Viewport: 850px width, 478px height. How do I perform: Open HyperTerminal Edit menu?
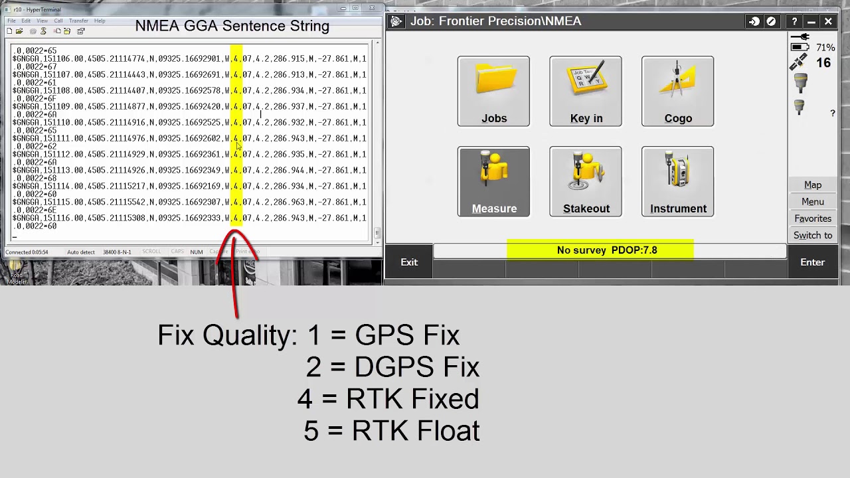(x=25, y=21)
